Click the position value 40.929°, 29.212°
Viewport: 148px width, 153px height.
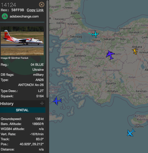[32, 144]
